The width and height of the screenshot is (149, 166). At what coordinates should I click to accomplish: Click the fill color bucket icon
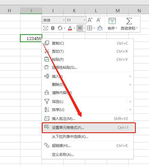[60, 28]
